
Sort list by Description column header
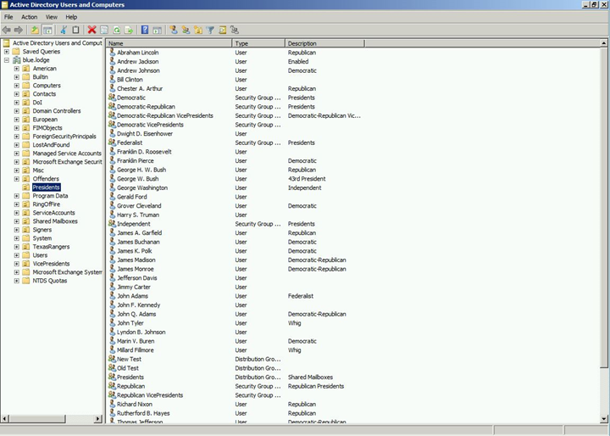(x=324, y=43)
